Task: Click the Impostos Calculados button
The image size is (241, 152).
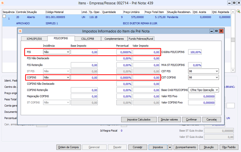Action: point(139,119)
